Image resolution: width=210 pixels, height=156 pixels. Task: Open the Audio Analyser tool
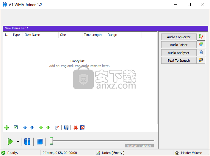(179, 53)
